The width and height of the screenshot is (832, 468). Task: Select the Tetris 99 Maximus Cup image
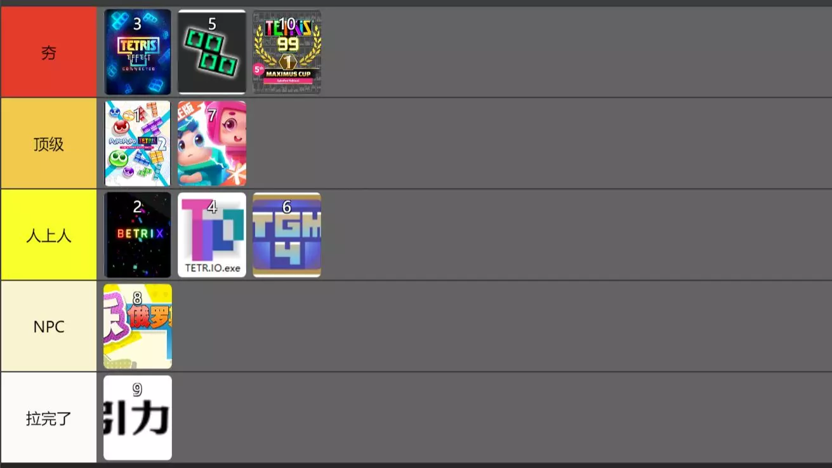pyautogui.click(x=287, y=52)
